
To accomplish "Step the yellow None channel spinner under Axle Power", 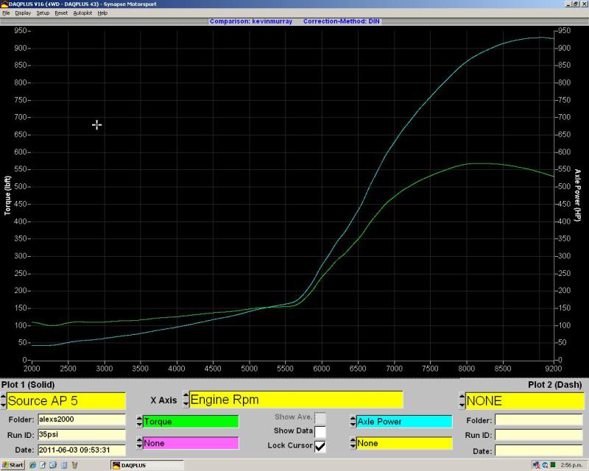I will pos(353,443).
